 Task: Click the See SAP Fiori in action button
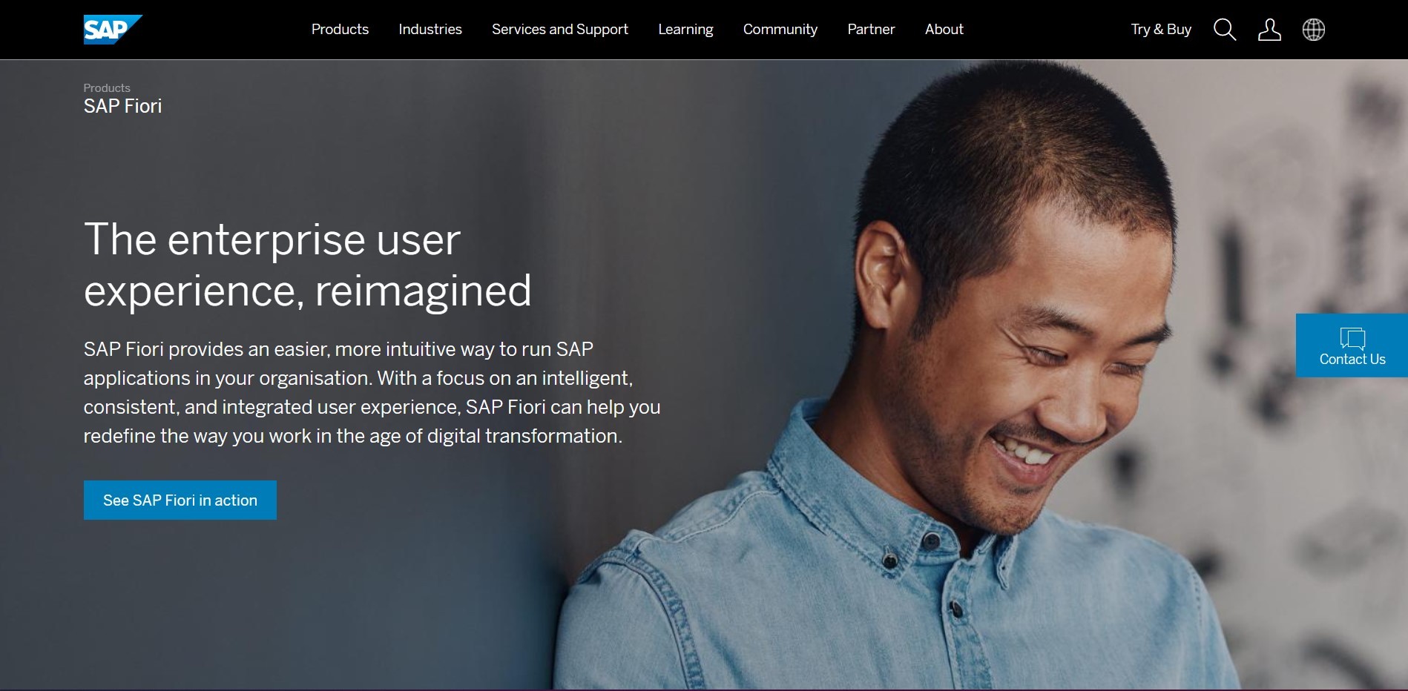(x=180, y=500)
